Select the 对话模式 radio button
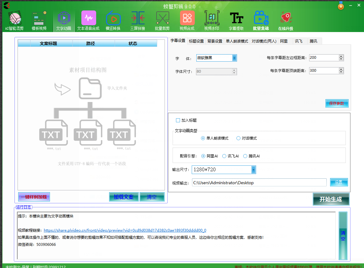Screen dimensions: 364x268 point(238,138)
